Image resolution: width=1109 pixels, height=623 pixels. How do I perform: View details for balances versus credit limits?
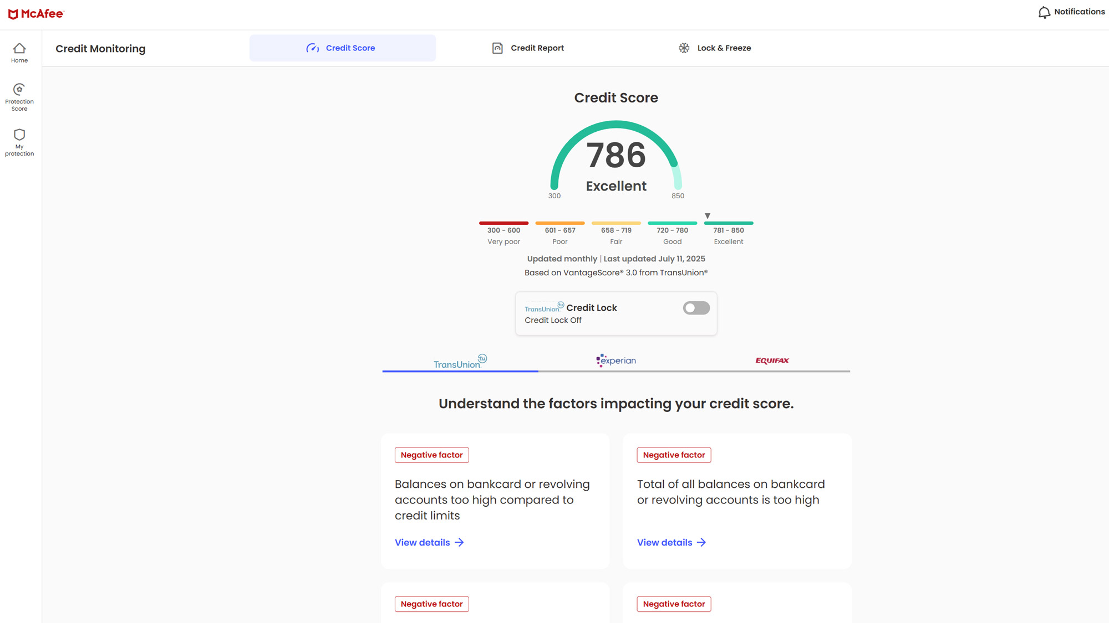(423, 543)
